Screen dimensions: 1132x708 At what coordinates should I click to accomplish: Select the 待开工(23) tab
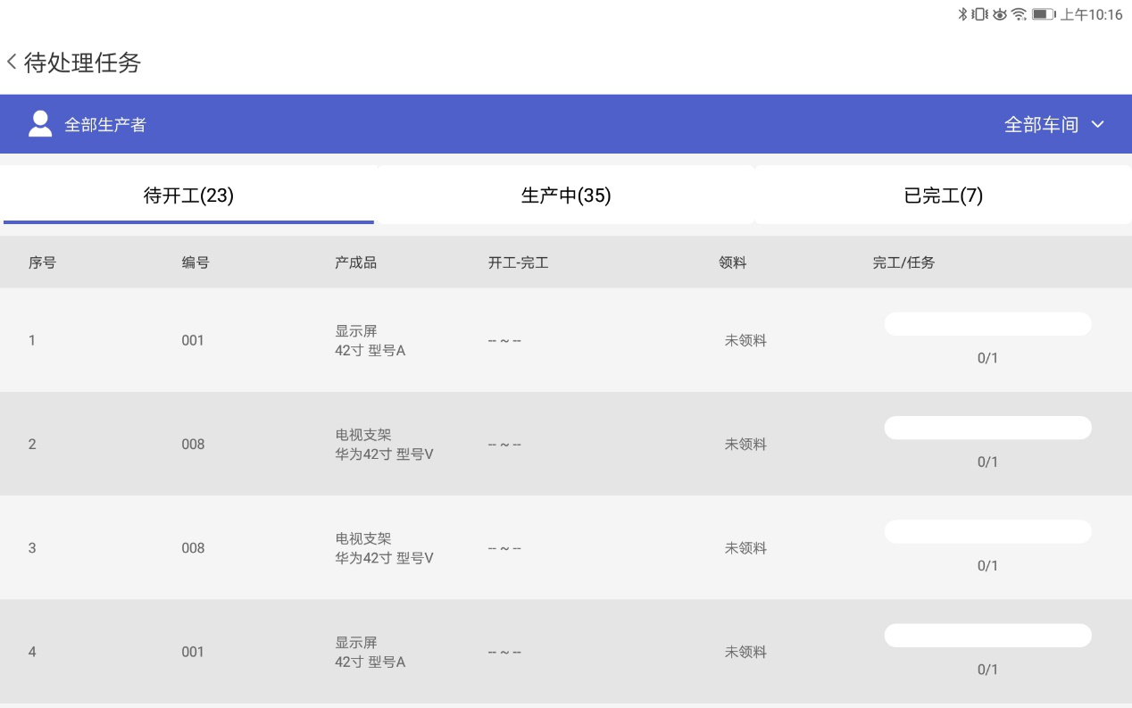(188, 196)
